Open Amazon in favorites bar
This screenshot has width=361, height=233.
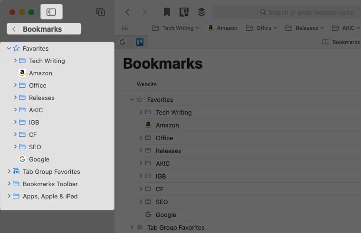click(222, 28)
